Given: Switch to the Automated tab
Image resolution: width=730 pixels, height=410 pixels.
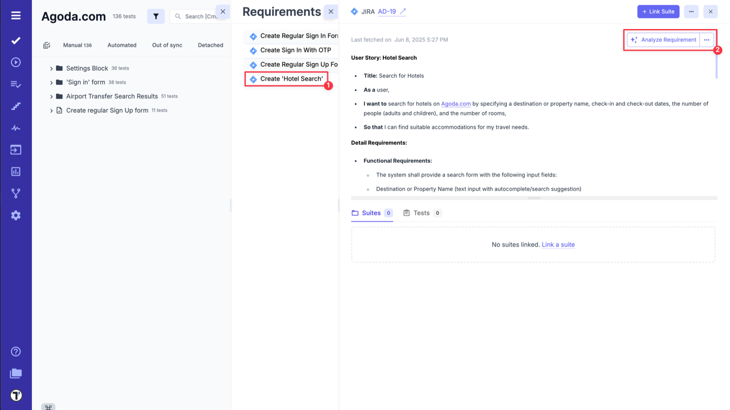Looking at the screenshot, I should pos(121,45).
